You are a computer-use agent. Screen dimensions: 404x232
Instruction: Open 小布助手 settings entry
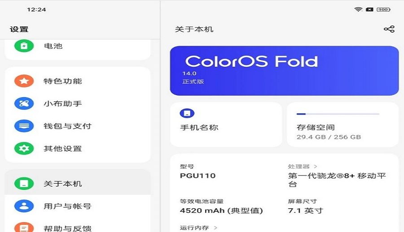point(63,103)
